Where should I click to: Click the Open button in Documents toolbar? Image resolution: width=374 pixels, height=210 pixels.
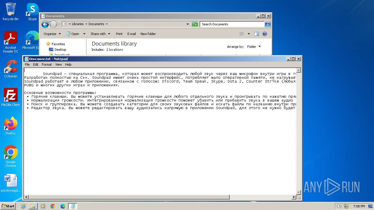coord(73,34)
